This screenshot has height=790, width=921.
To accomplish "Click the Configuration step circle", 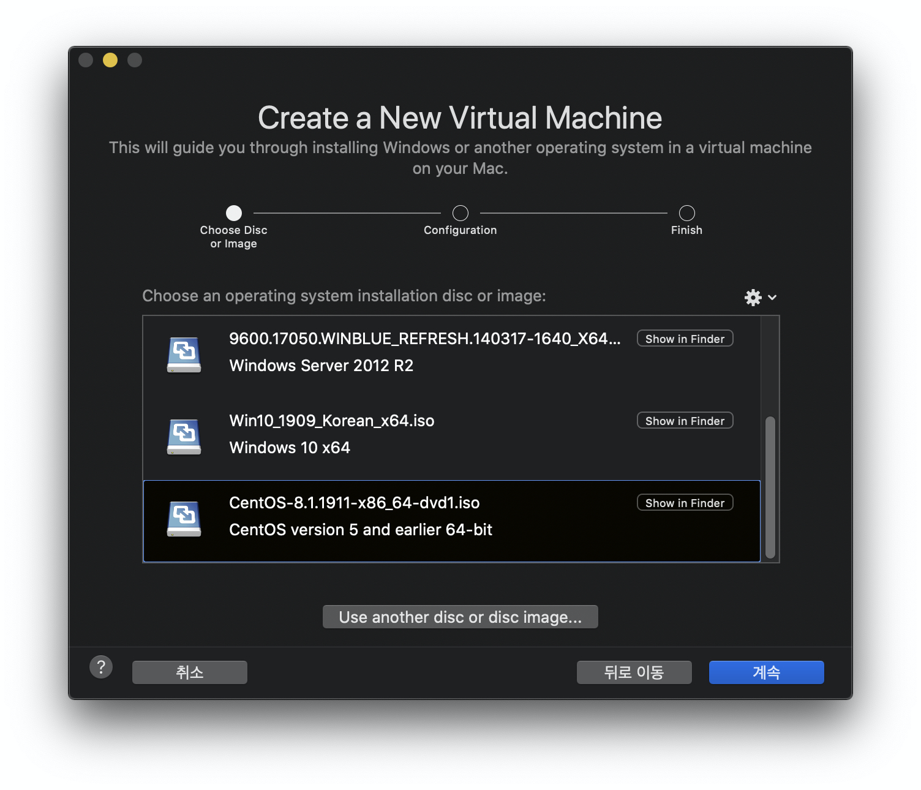I will (x=460, y=213).
